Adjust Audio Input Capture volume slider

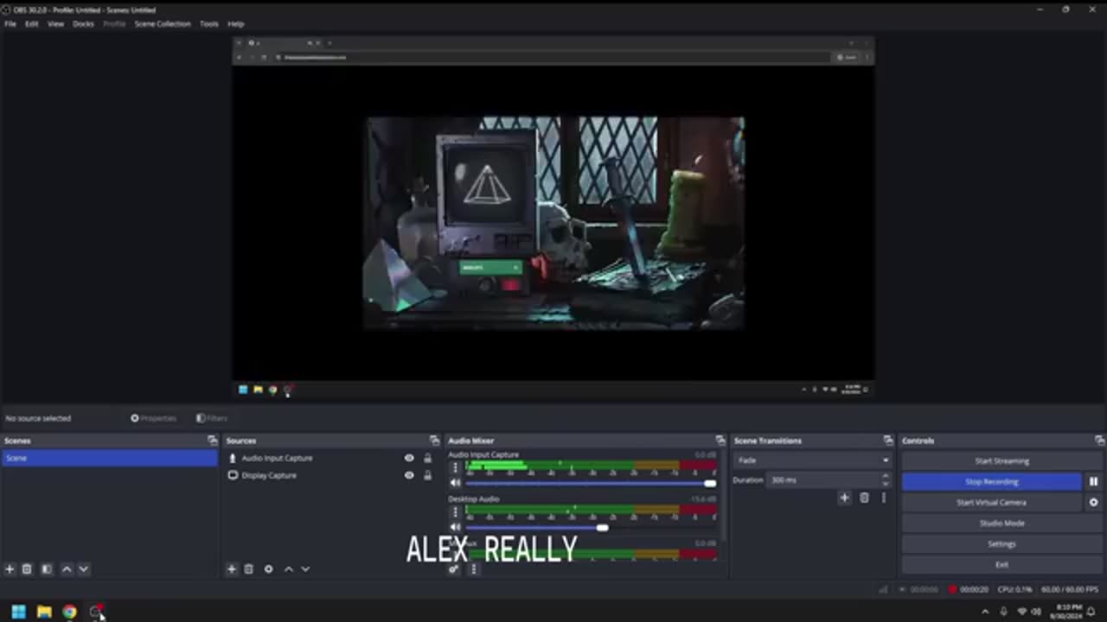pyautogui.click(x=710, y=483)
